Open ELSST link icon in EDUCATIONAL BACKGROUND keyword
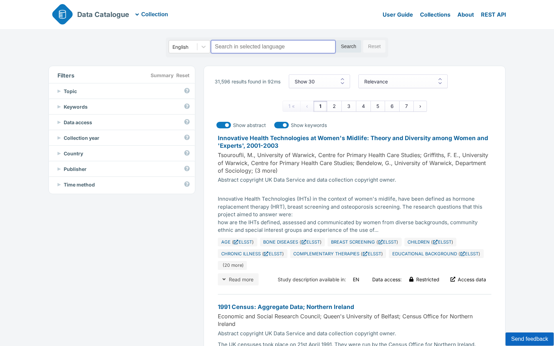 (x=463, y=254)
